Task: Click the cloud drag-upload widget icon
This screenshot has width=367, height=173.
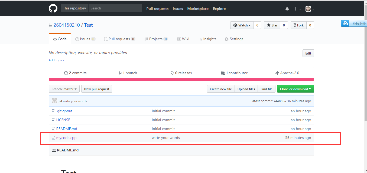Action: pyautogui.click(x=345, y=24)
